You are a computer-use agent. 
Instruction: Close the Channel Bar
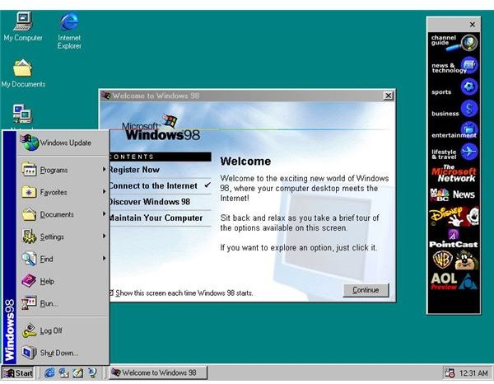(473, 24)
